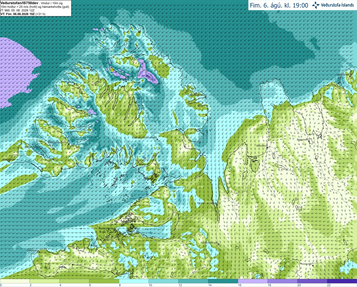Select the Bergstaðir station label

coord(302,140)
